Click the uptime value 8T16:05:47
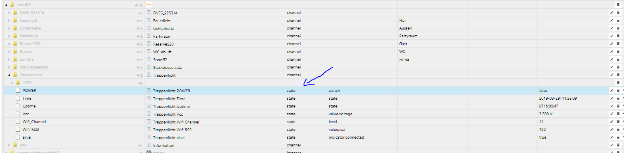624x153 pixels. click(x=549, y=106)
